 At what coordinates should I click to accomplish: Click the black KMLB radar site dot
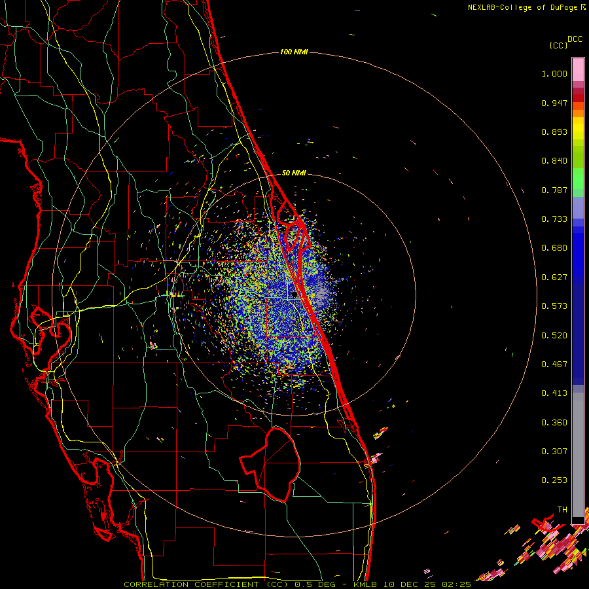(x=294, y=295)
